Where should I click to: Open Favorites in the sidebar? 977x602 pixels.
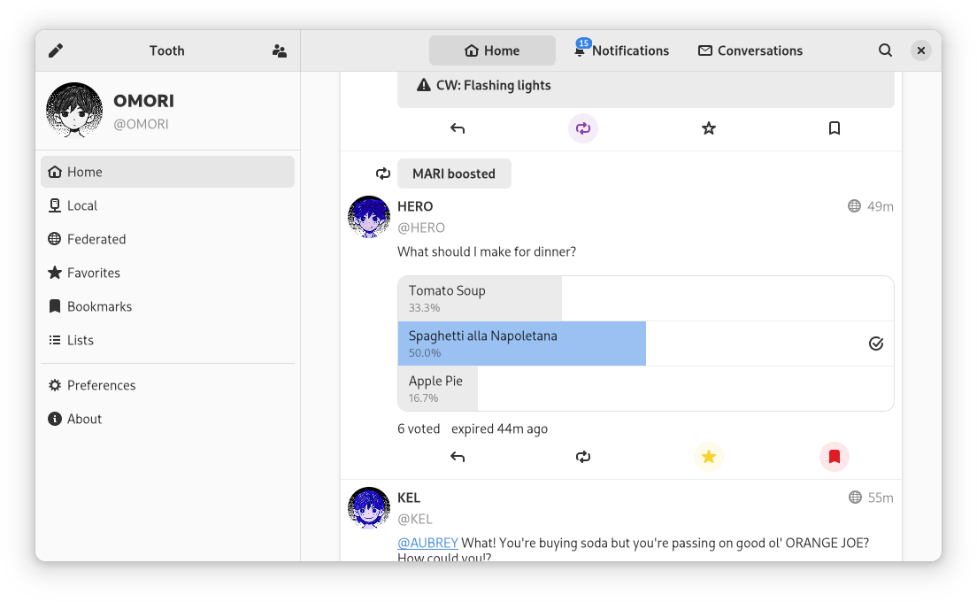[x=167, y=273]
